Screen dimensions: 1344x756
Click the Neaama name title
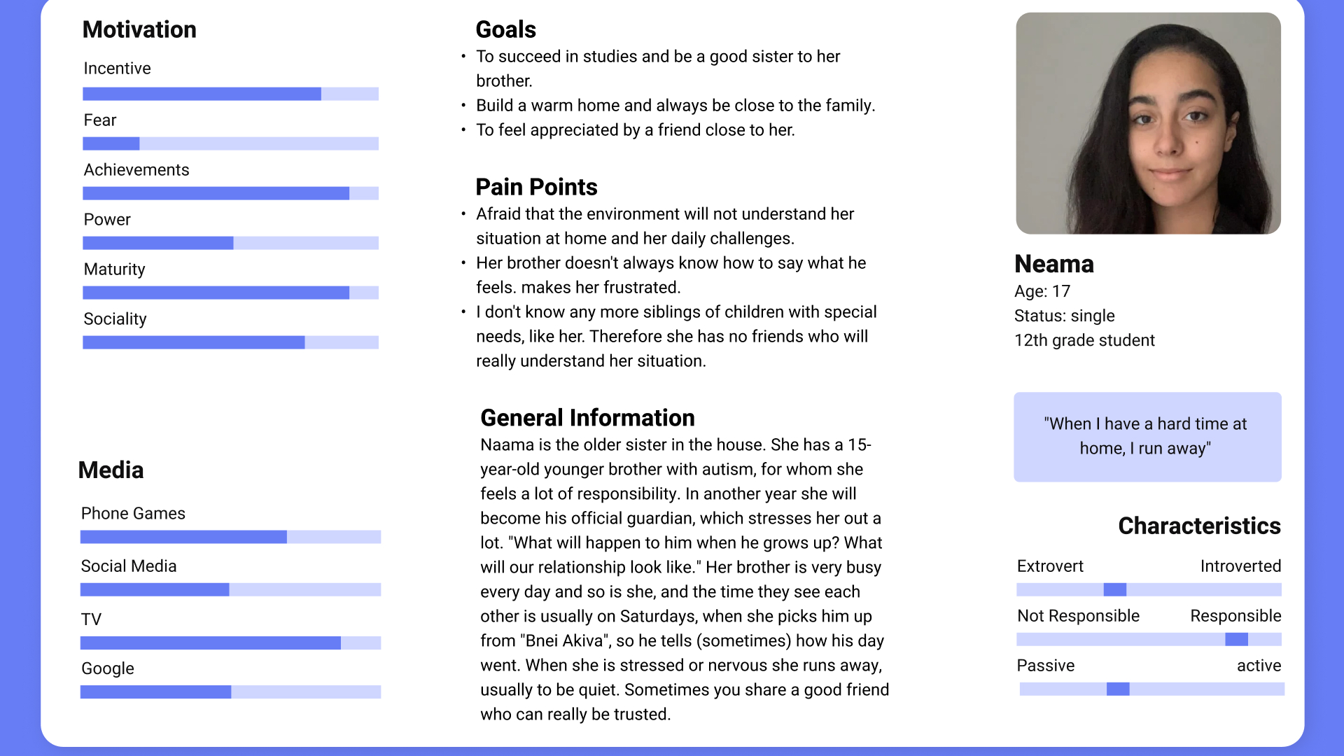(x=1054, y=264)
